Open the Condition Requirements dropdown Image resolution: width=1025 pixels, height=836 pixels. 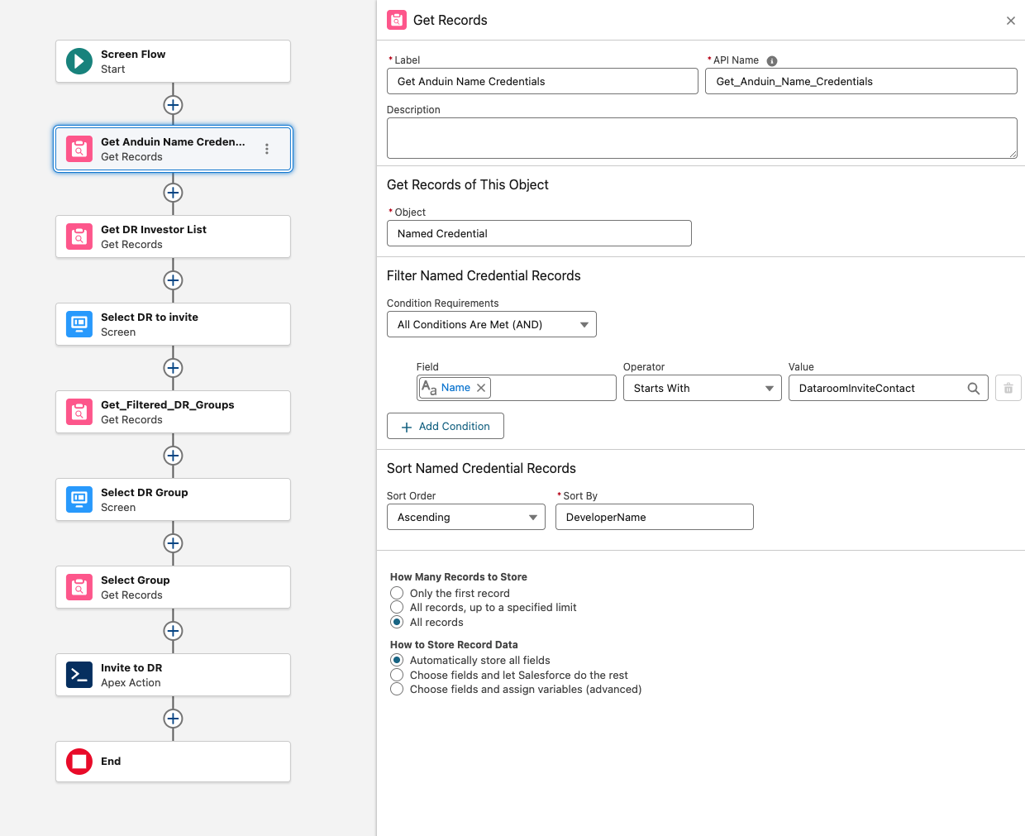coord(491,324)
